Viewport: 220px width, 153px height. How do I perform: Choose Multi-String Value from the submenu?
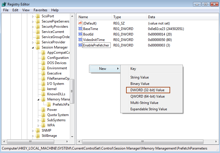click(x=152, y=103)
